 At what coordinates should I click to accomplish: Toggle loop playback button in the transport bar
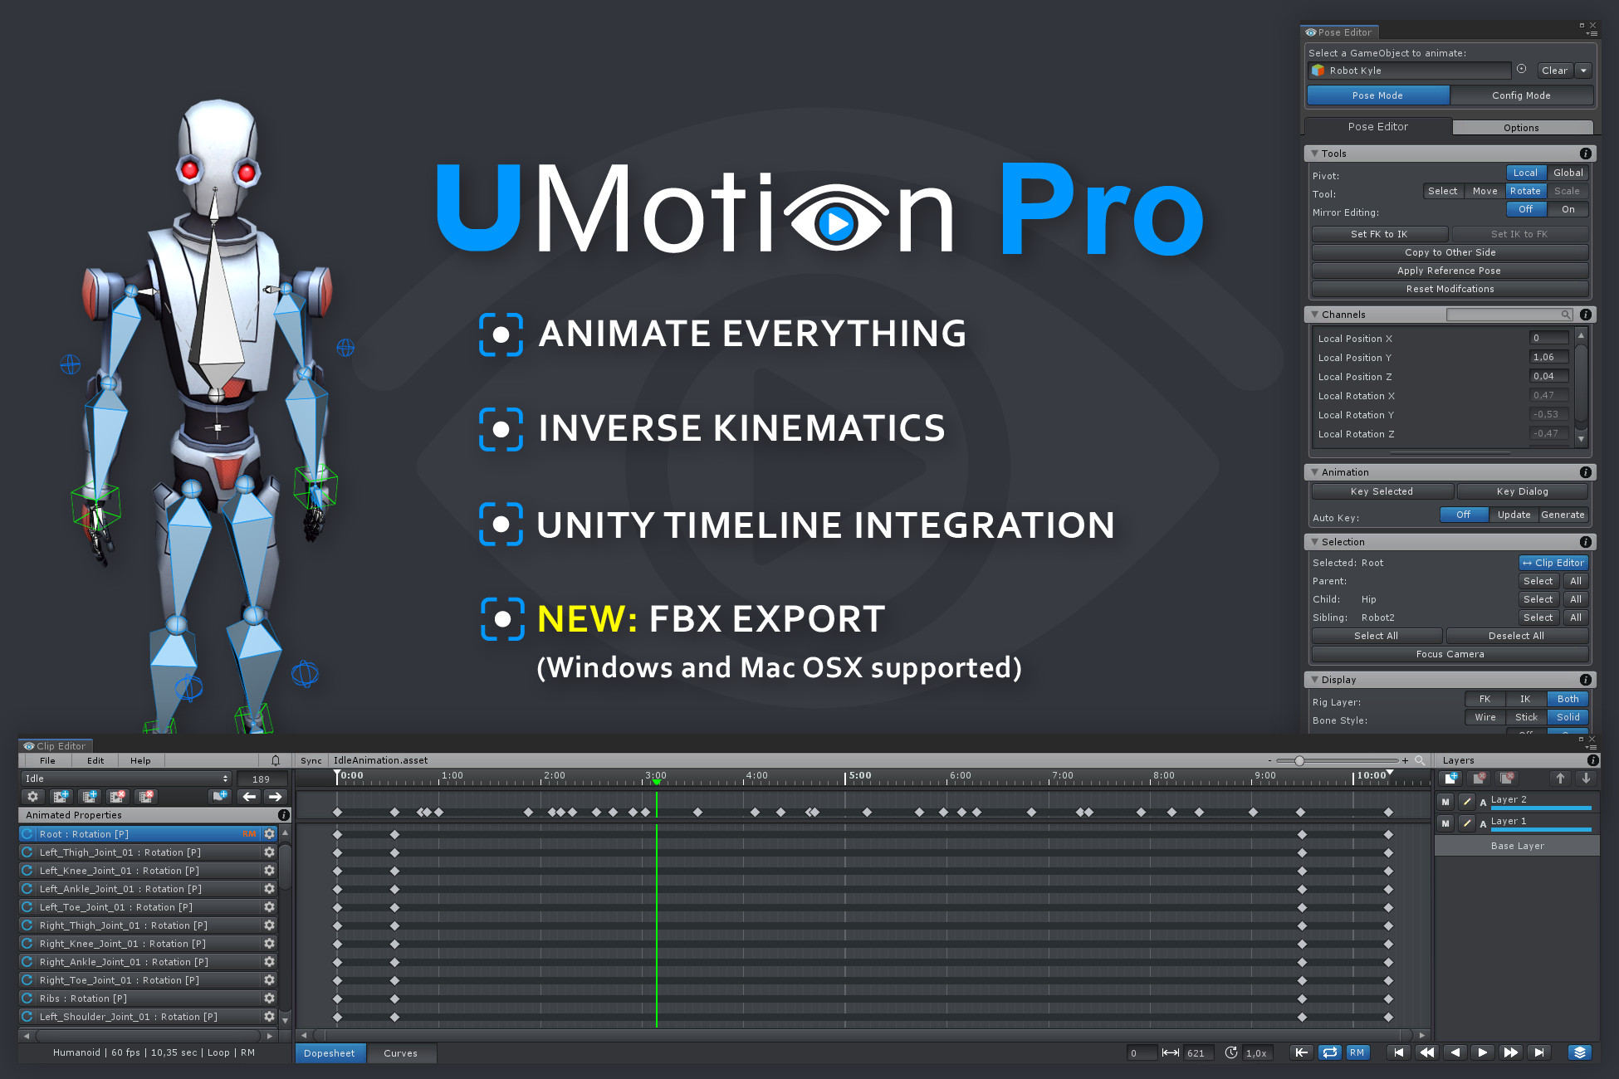coord(1330,1052)
